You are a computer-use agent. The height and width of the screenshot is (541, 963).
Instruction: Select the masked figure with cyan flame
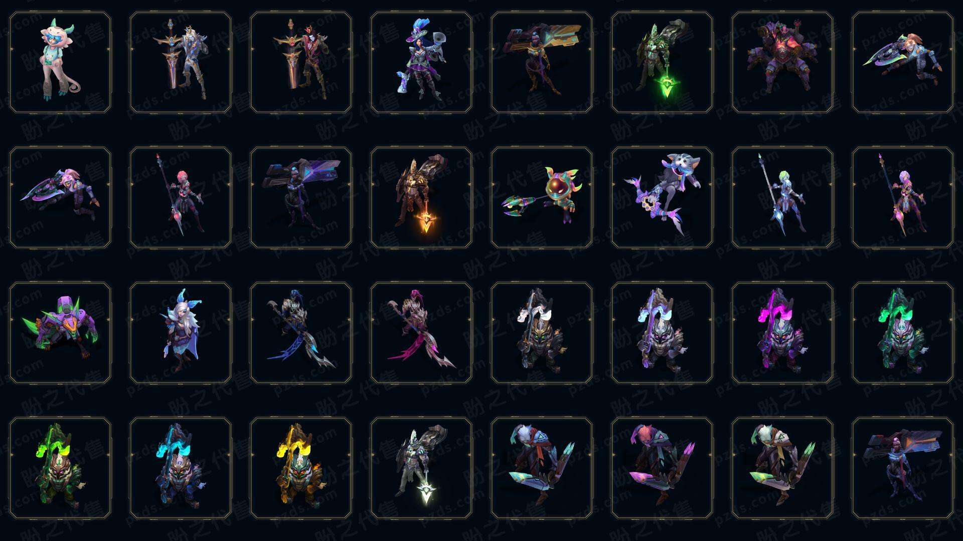(x=181, y=468)
